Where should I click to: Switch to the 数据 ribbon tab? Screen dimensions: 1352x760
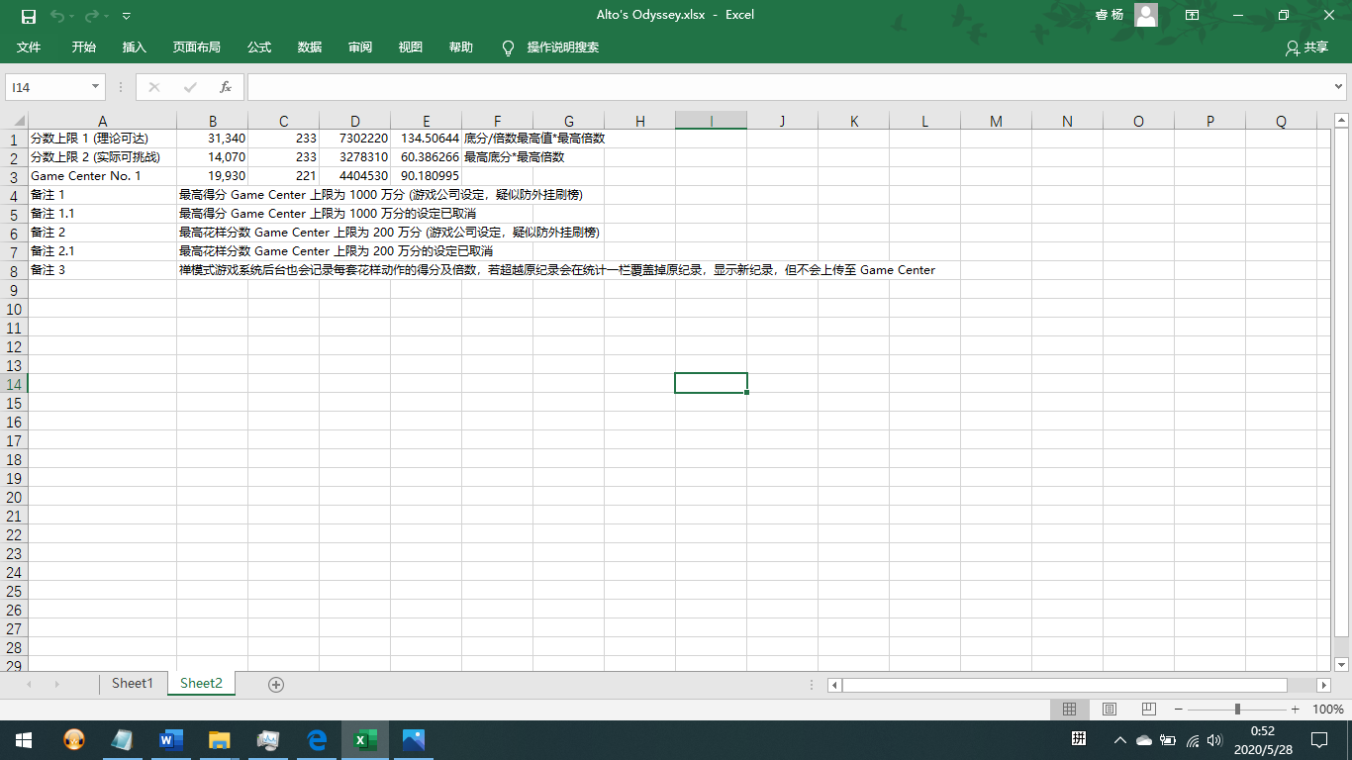[x=310, y=47]
